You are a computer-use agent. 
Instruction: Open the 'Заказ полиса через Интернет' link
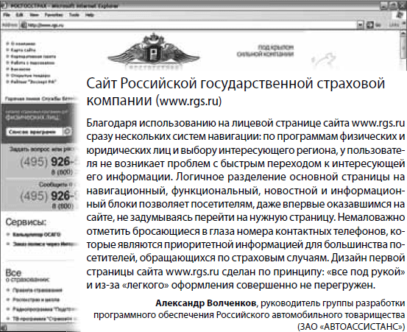click(x=46, y=244)
